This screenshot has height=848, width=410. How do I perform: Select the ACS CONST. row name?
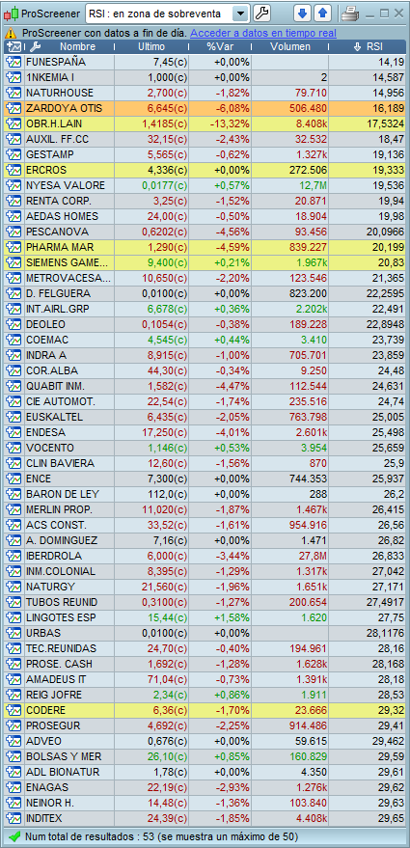(x=56, y=525)
